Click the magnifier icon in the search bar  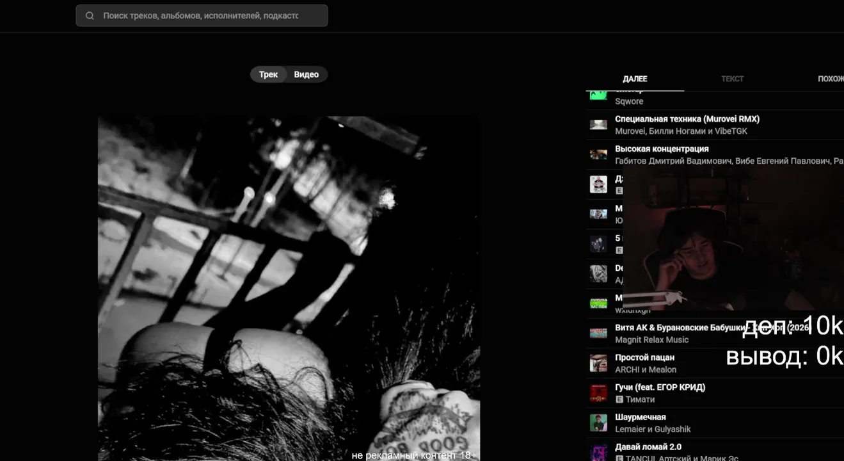pos(90,15)
